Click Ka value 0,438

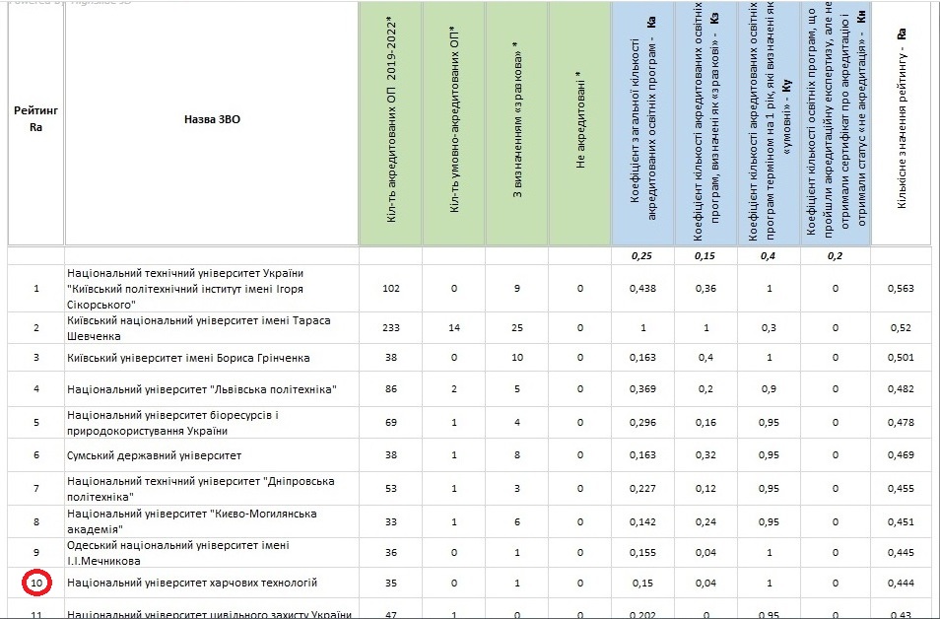[642, 288]
